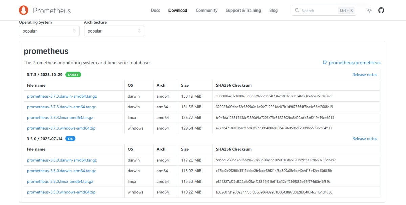Download prometheus-3.5.0.darwin-arm64.tar.gz

(x=61, y=171)
